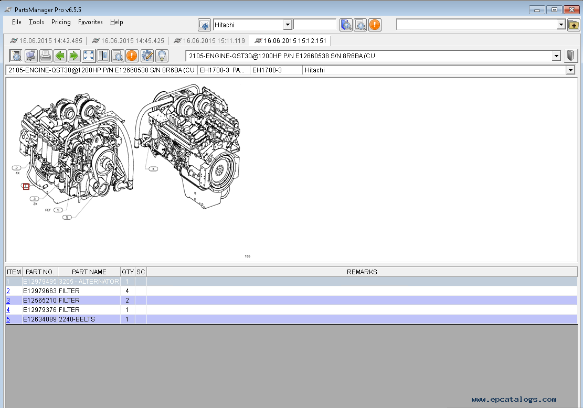Viewport: 583px width, 408px height.
Task: Click item 3 link in parts table
Action: 8,300
